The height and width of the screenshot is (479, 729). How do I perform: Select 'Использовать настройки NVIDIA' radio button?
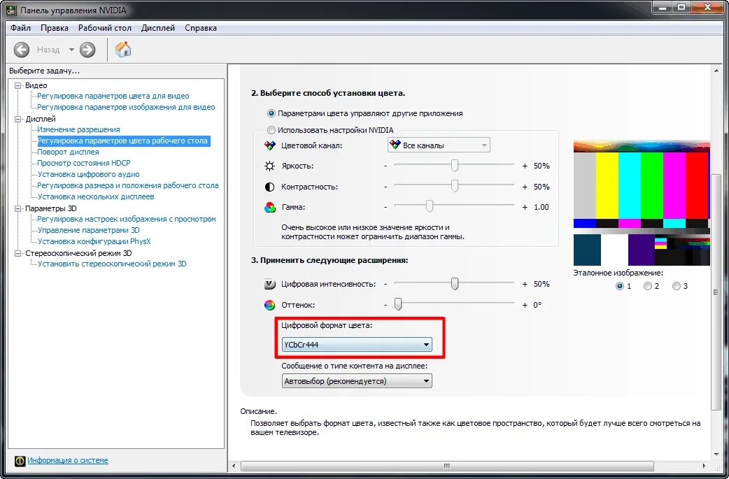[271, 130]
